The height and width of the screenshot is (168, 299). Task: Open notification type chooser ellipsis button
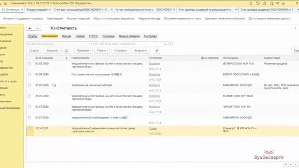coord(166,44)
